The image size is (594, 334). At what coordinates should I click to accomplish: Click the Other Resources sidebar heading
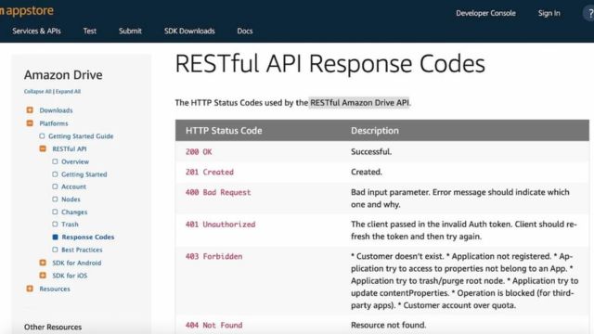point(53,327)
